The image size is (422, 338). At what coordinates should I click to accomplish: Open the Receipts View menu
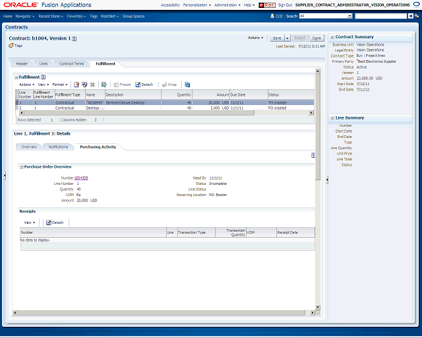30,222
